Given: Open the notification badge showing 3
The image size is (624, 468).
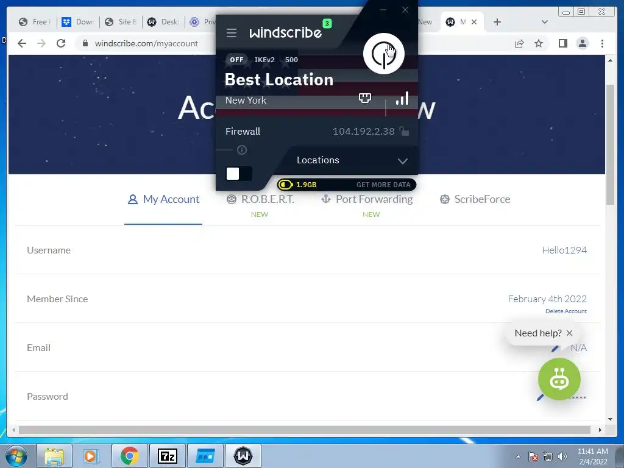Looking at the screenshot, I should [327, 24].
